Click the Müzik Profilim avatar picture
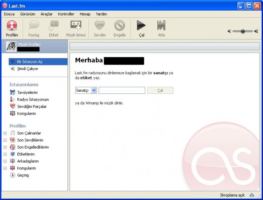263x200 pixels. tap(11, 46)
